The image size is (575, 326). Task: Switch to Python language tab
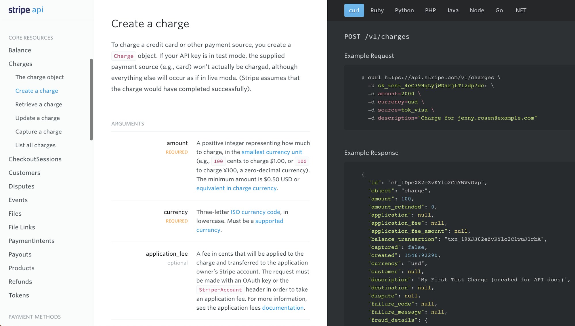(x=404, y=10)
